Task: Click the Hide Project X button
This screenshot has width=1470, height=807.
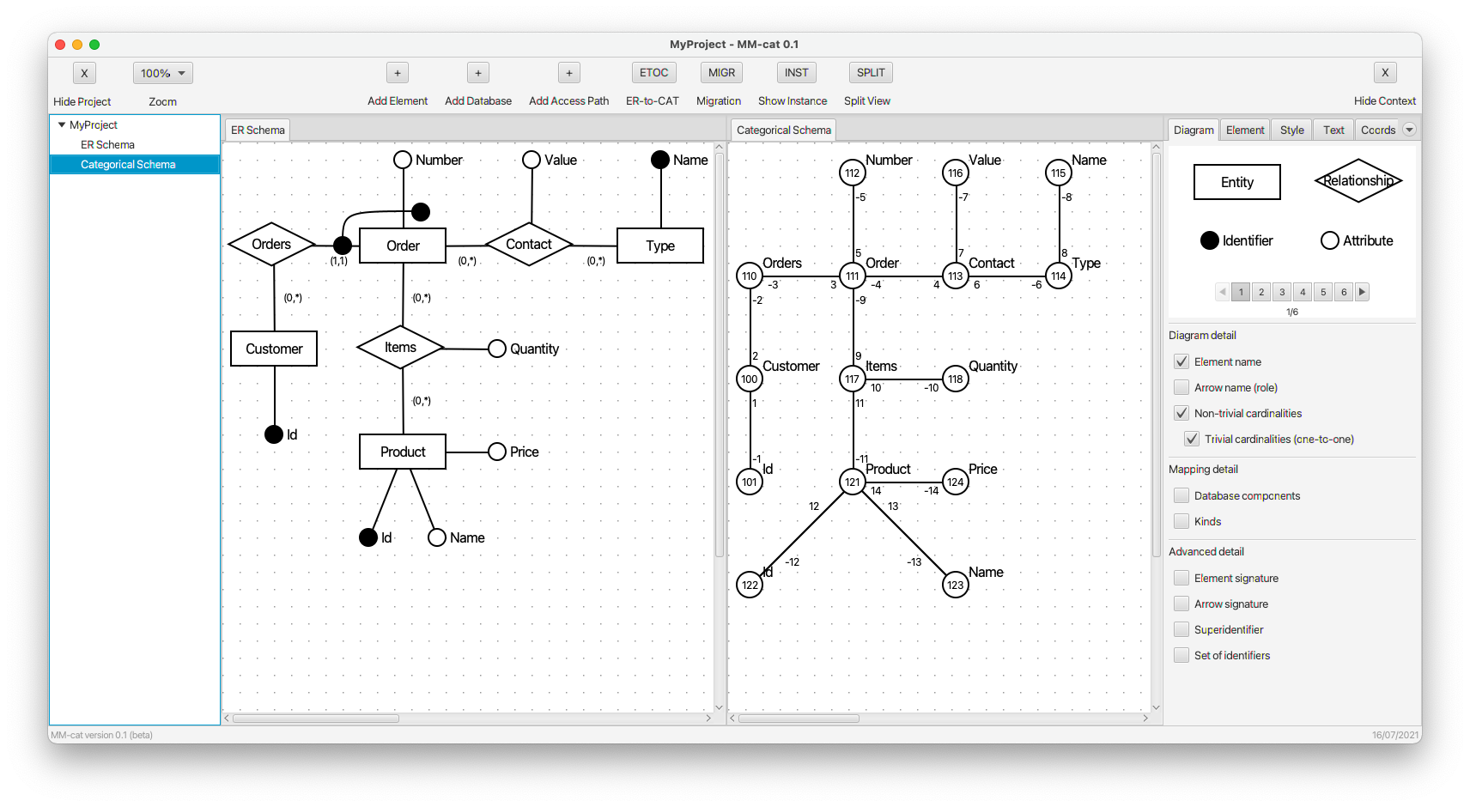Action: pyautogui.click(x=84, y=73)
